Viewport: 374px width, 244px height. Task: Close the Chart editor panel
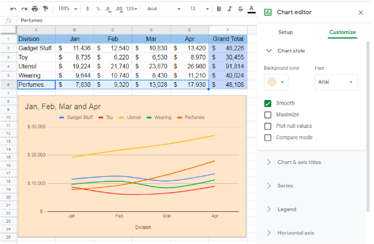(361, 12)
